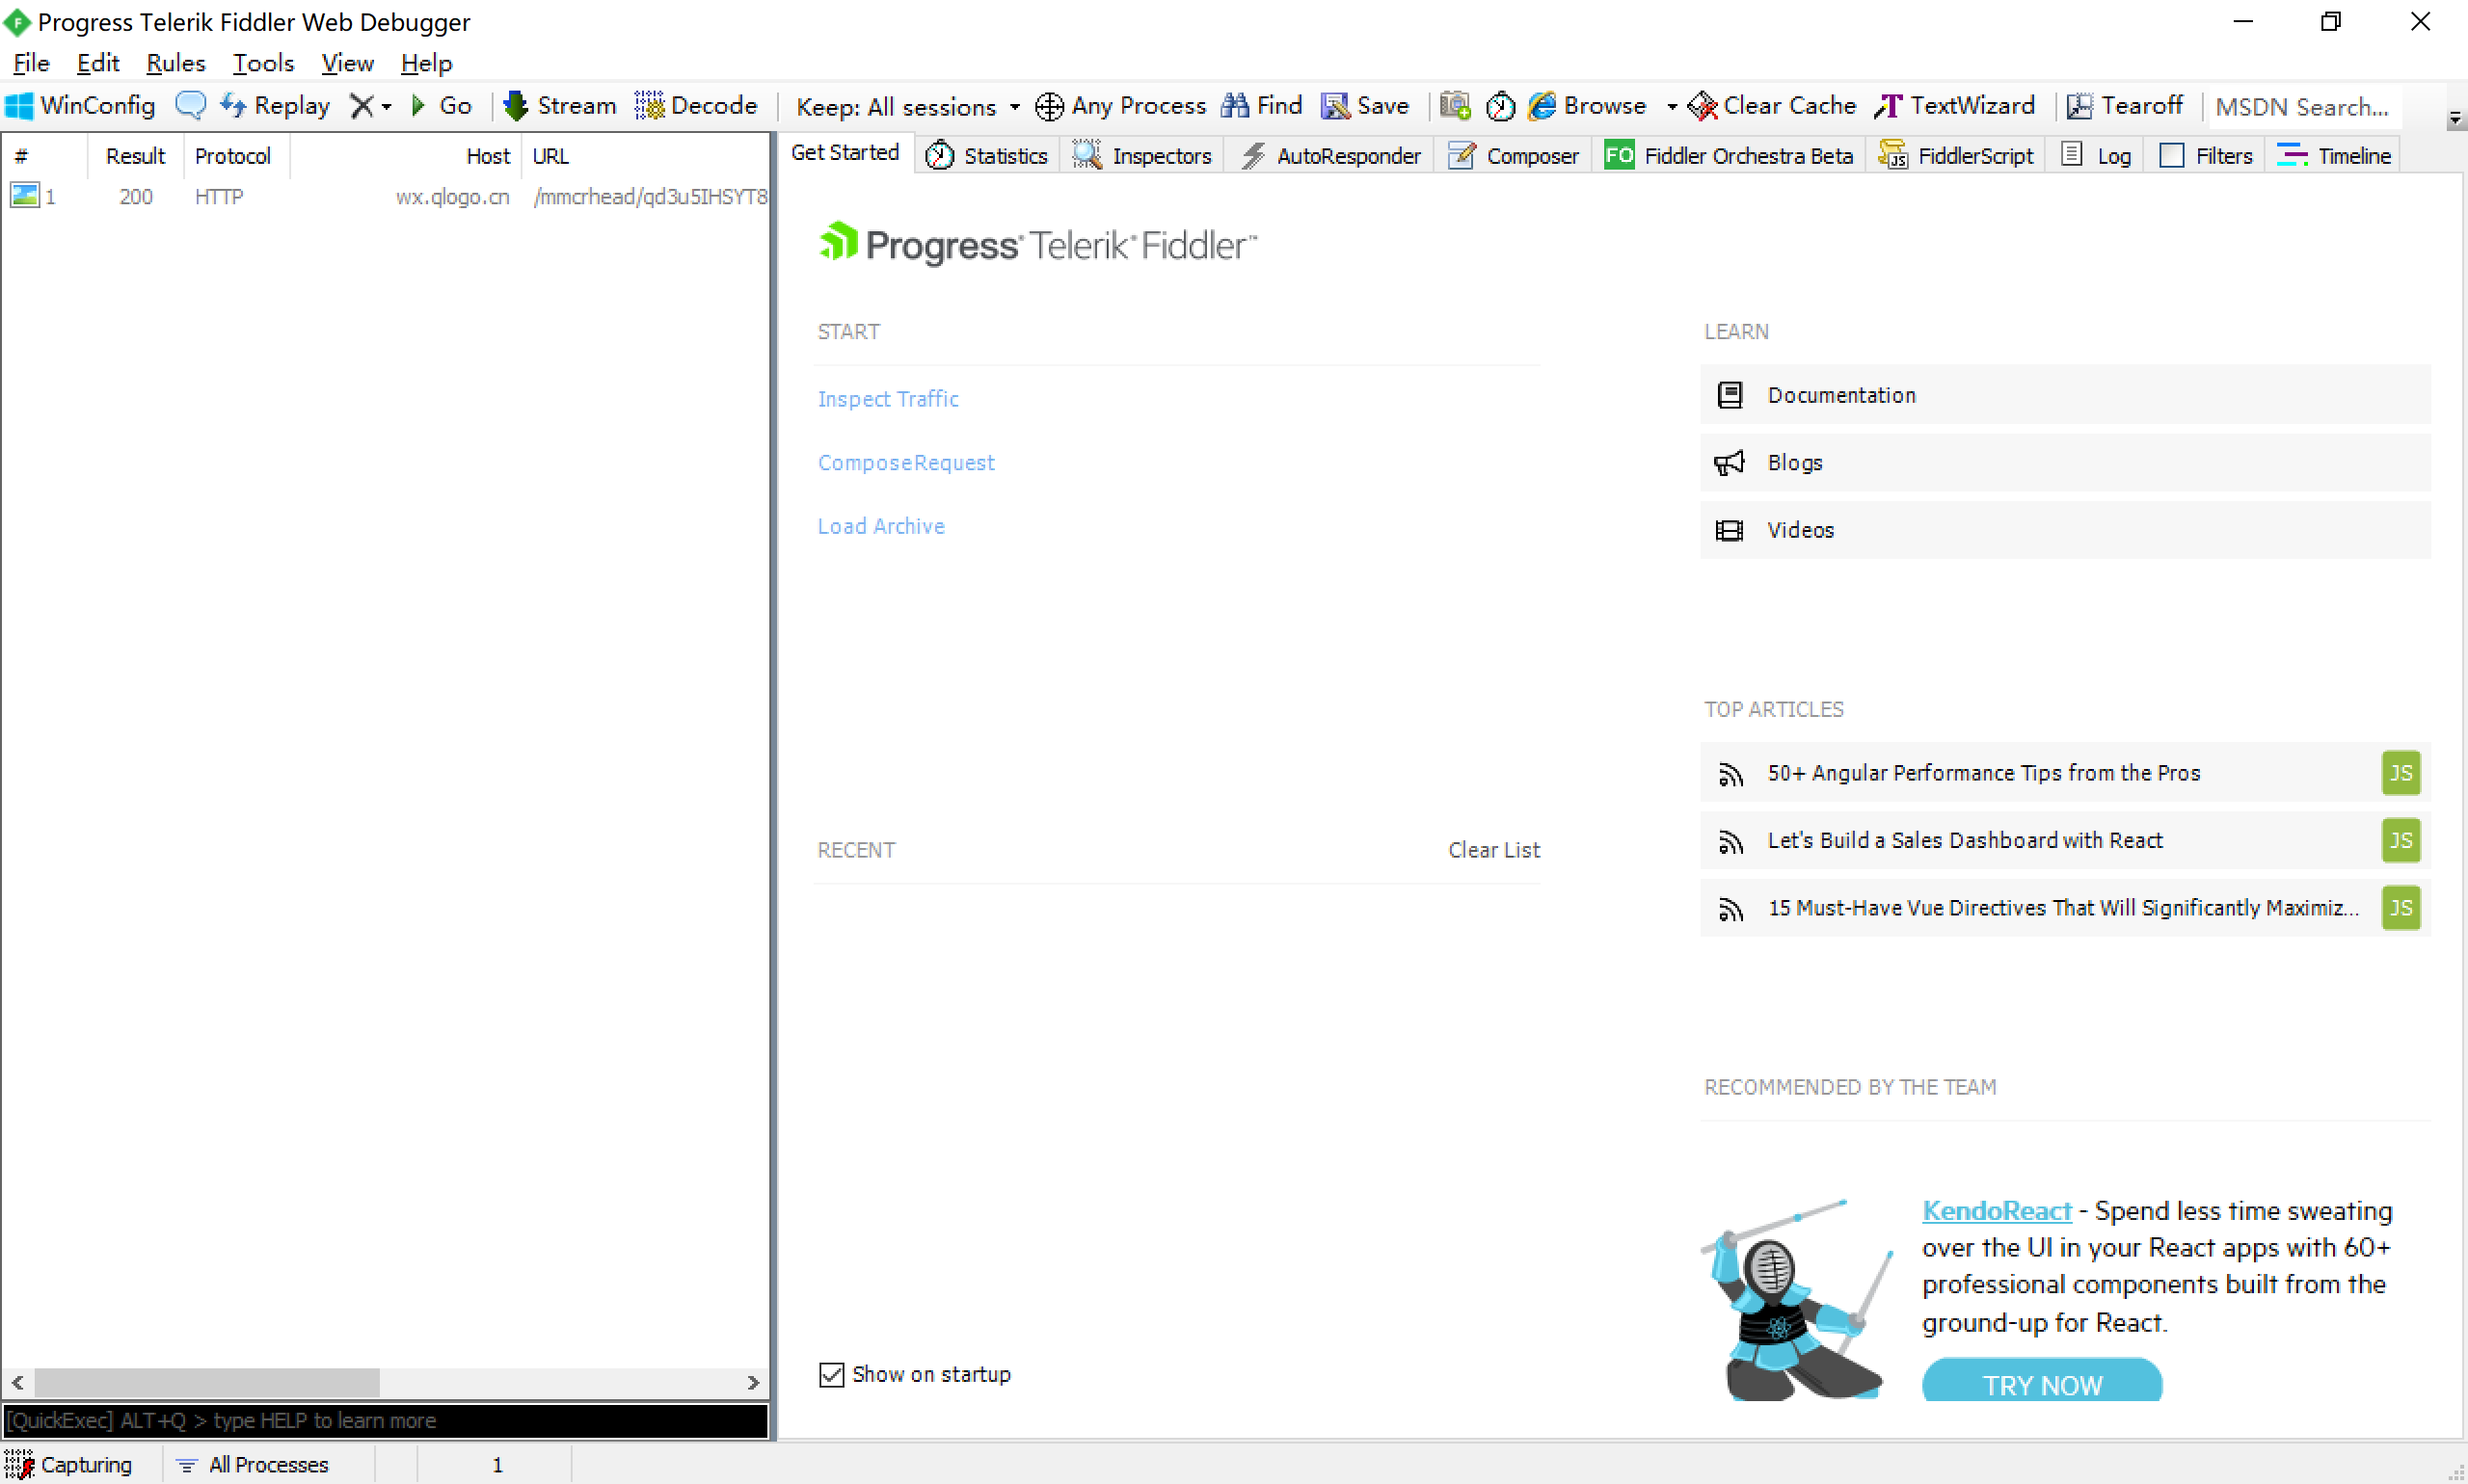The height and width of the screenshot is (1484, 2468).
Task: Open the Filters tab
Action: pyautogui.click(x=2205, y=156)
